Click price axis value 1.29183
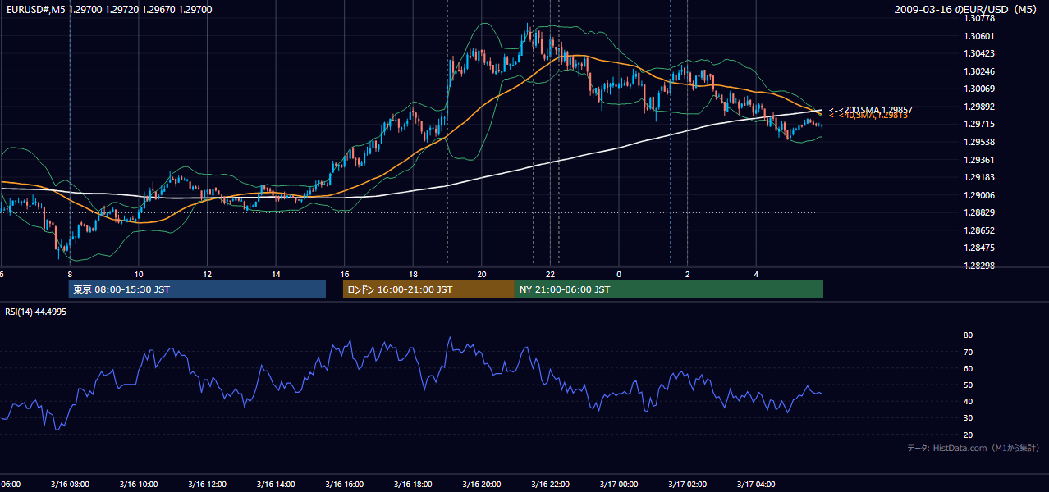This screenshot has height=492, width=1049. coord(980,177)
